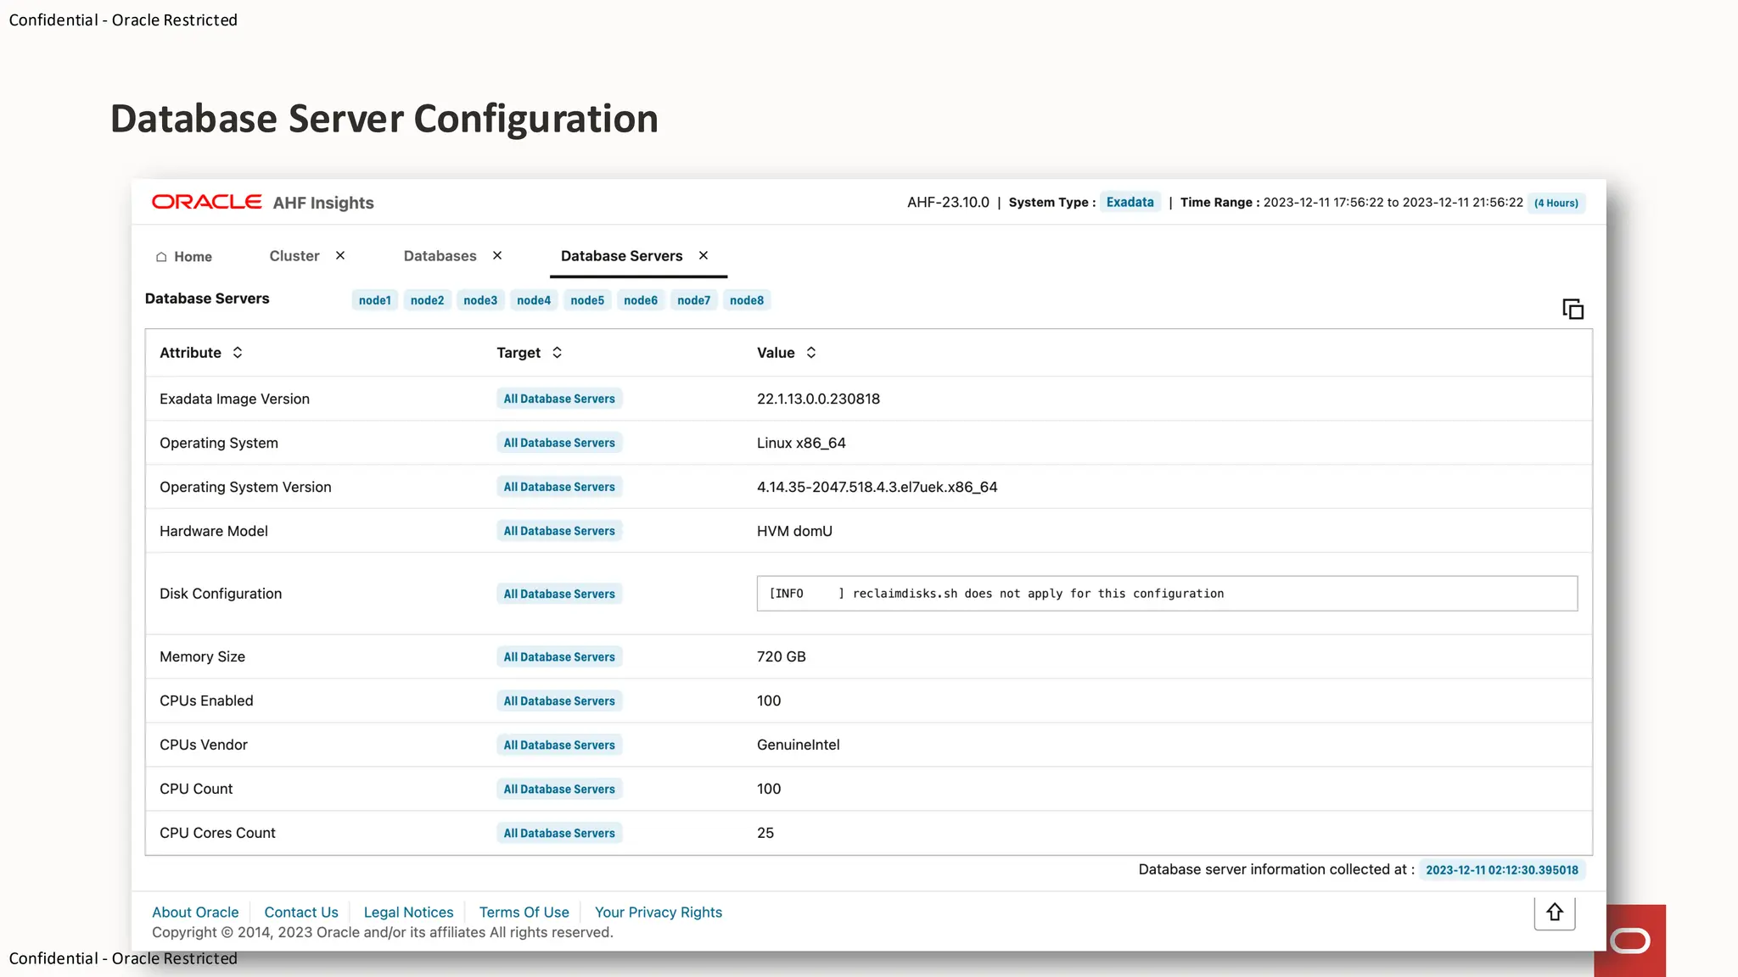Click the value GenuineIntel
Viewport: 1738px width, 977px height.
798,745
